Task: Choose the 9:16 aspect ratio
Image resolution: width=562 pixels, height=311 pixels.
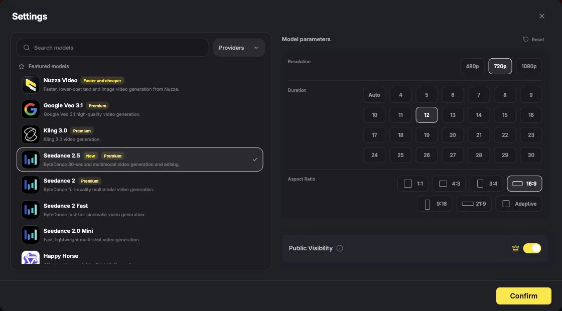Action: 435,204
